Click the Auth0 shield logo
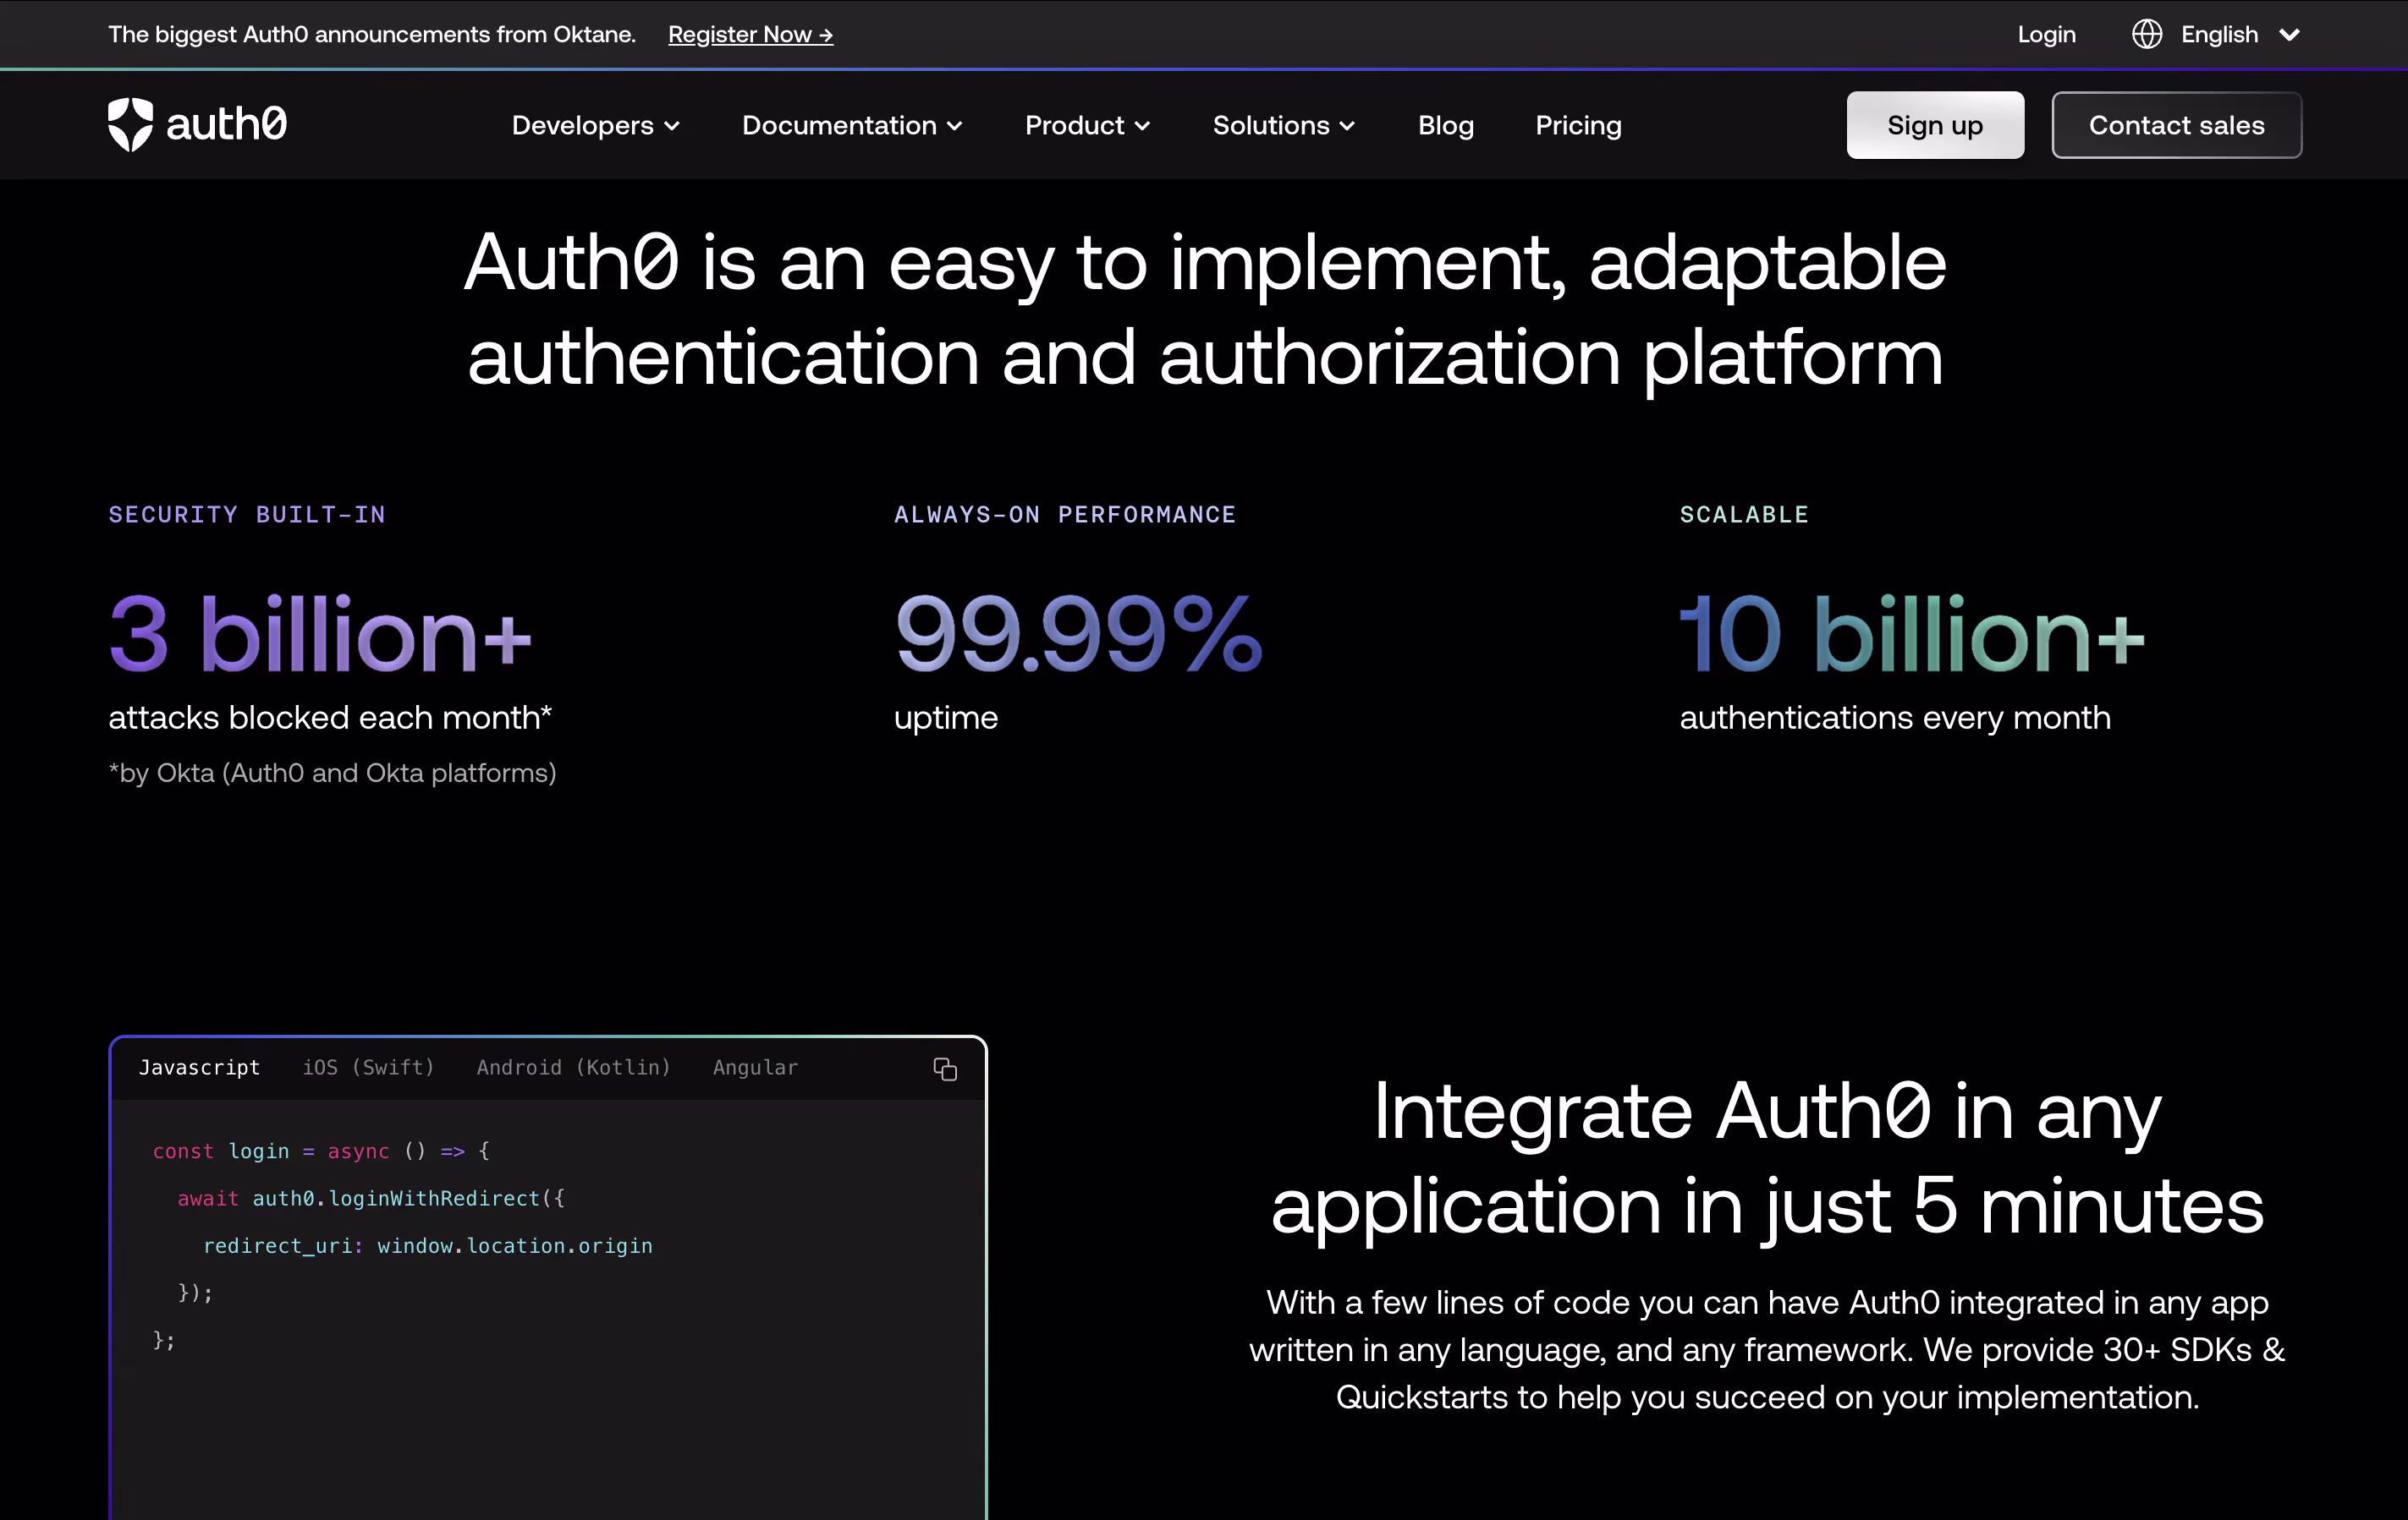 coord(130,125)
